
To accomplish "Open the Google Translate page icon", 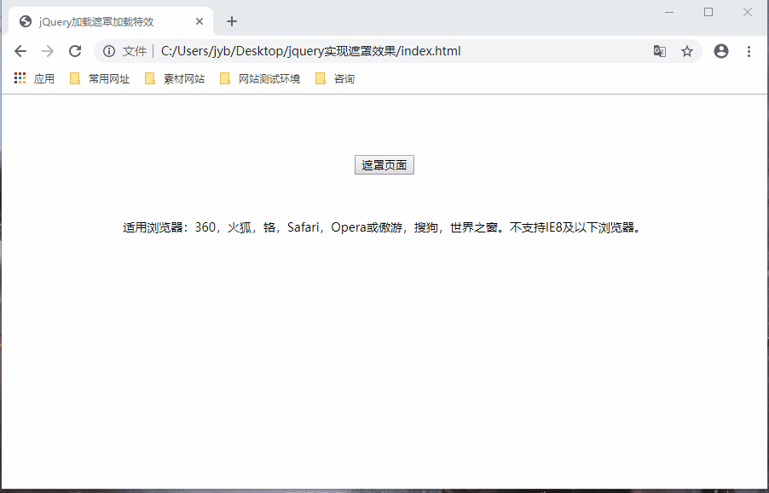I will click(x=660, y=51).
